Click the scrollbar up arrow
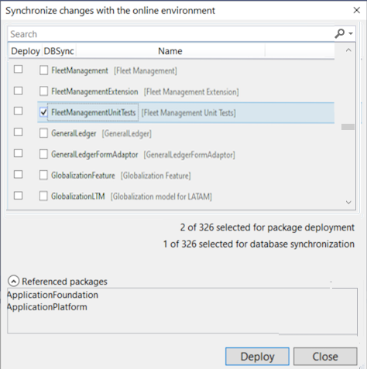This screenshot has height=369, width=367. 348,50
